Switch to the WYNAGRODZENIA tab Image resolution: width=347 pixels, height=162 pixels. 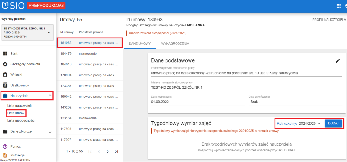[x=175, y=43]
